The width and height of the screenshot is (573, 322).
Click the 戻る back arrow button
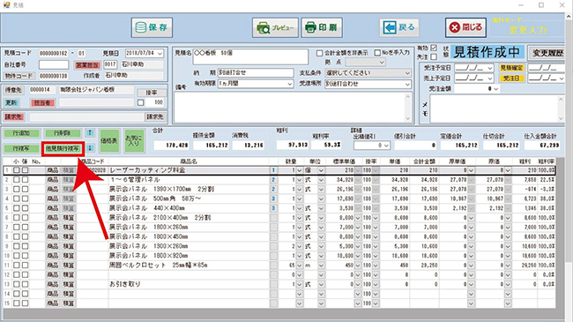pyautogui.click(x=399, y=27)
